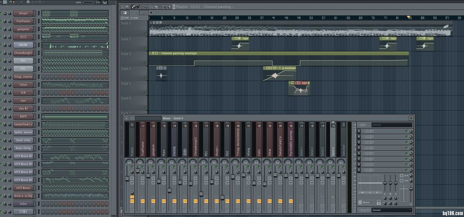Choose the Select tool in Playlist toolbar

[x=160, y=7]
